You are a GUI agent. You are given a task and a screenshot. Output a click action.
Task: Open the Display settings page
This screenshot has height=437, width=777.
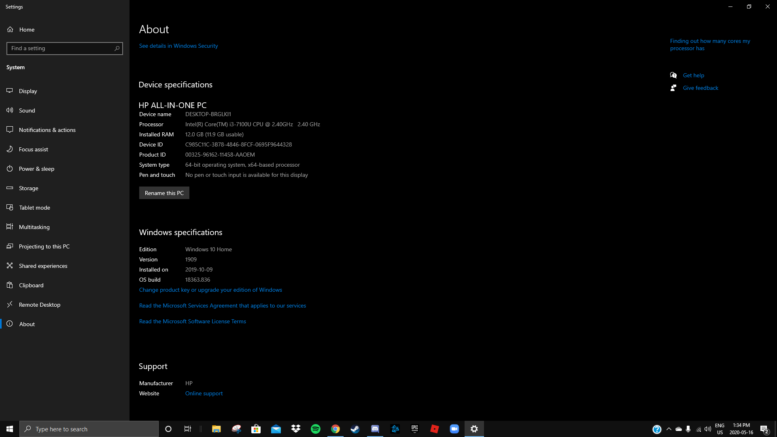coord(65,91)
